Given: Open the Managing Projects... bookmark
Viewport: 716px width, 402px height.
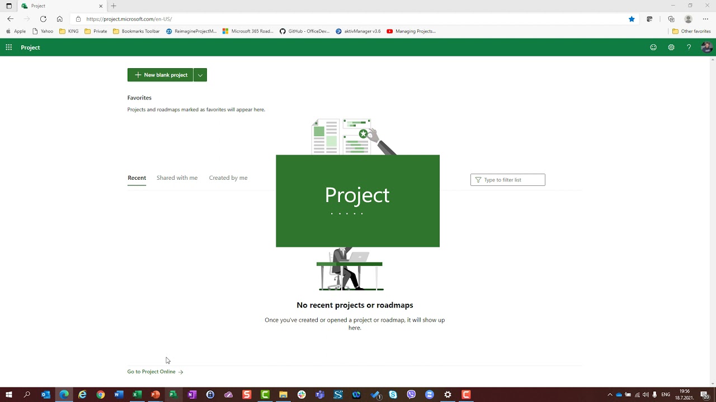Looking at the screenshot, I should 411,31.
